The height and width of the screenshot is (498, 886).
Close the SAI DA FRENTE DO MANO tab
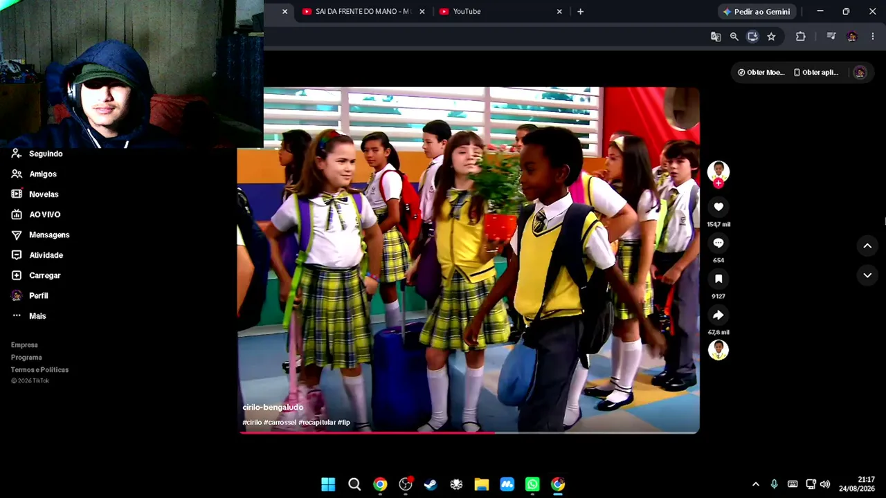[x=422, y=12]
